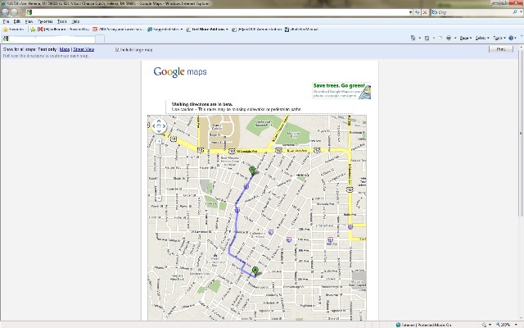Image resolution: width=524 pixels, height=328 pixels.
Task: Click the Refresh page icon
Action: [x=418, y=12]
